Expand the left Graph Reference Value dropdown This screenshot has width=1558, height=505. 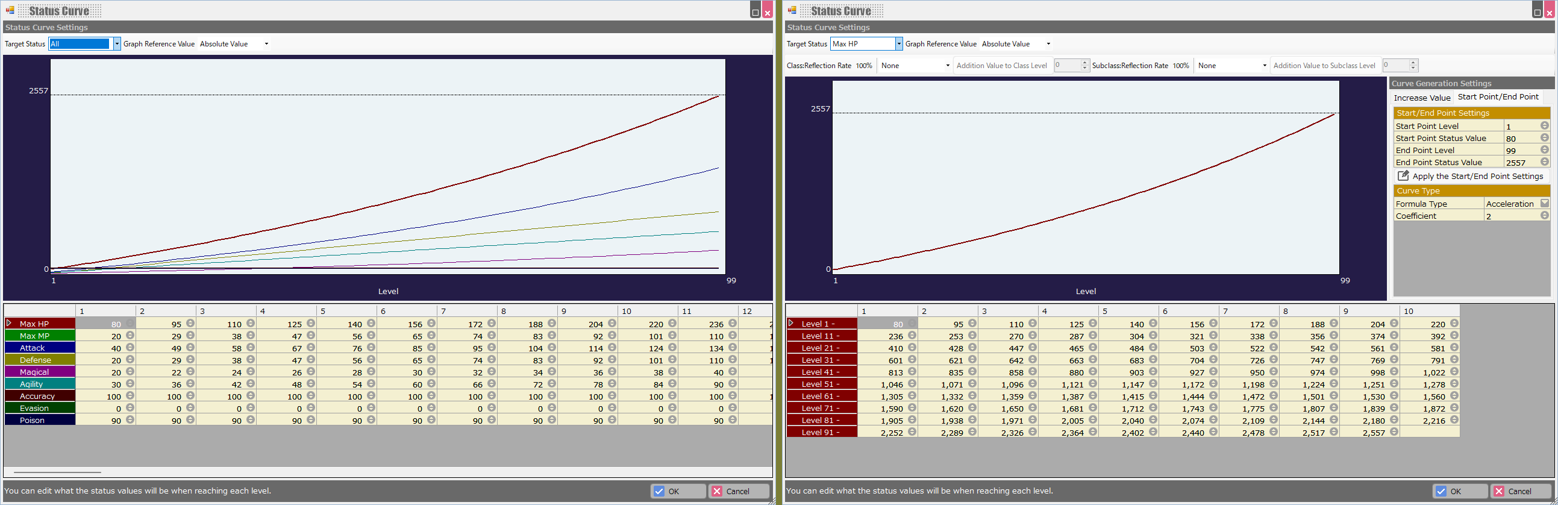pos(266,44)
